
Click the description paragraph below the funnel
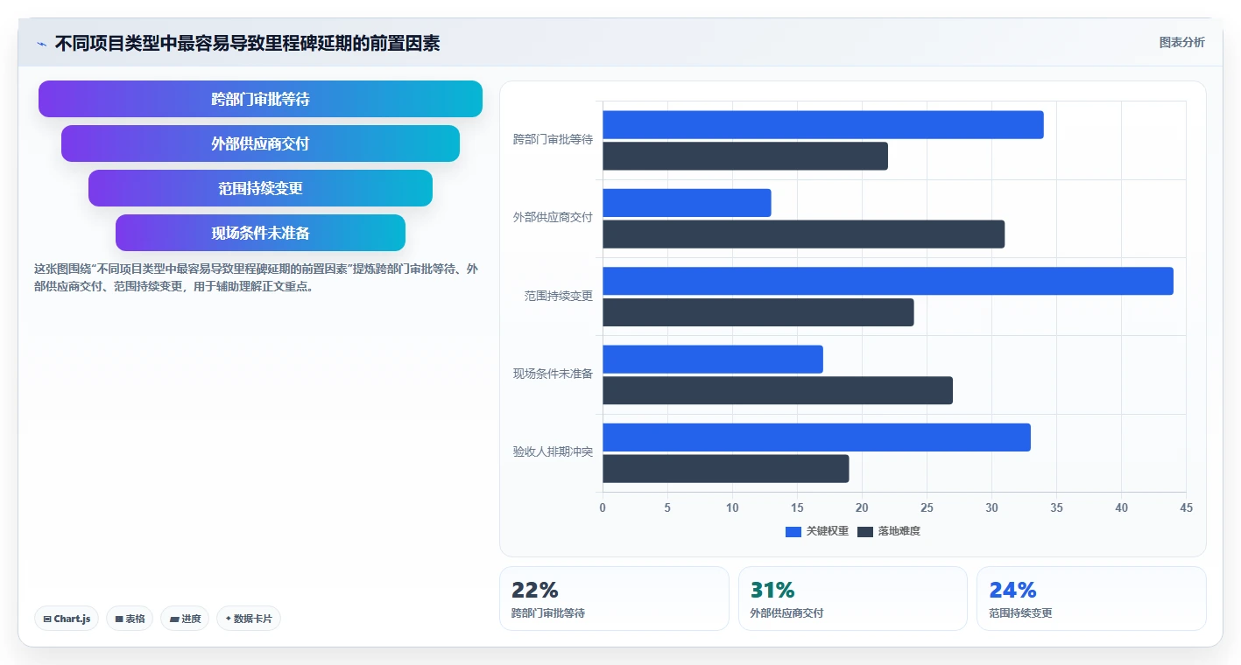[256, 277]
